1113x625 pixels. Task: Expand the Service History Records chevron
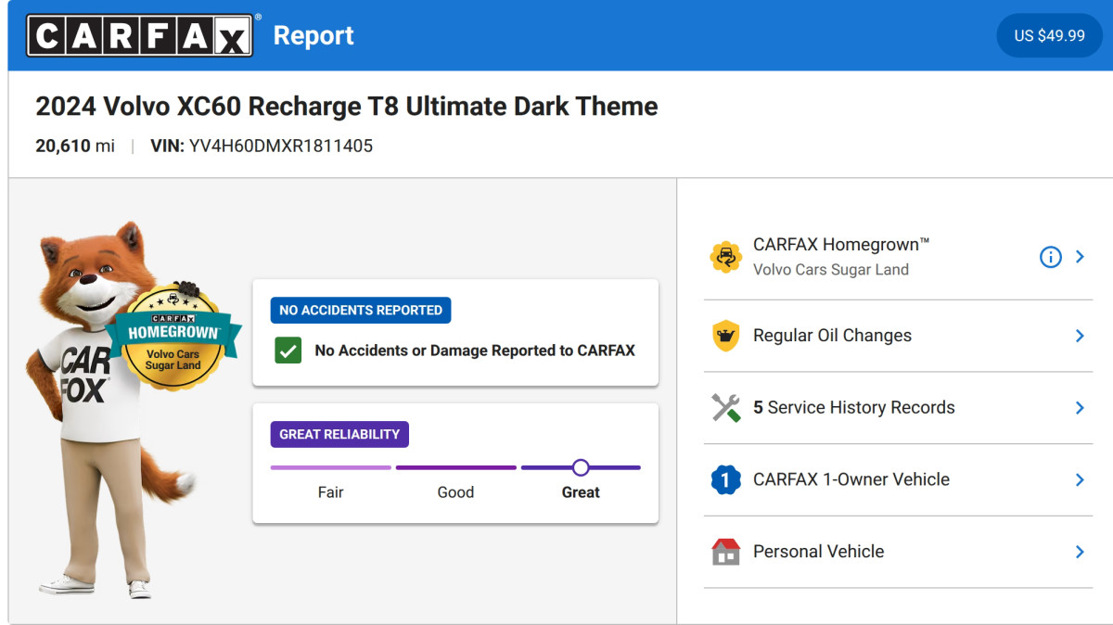click(1080, 407)
